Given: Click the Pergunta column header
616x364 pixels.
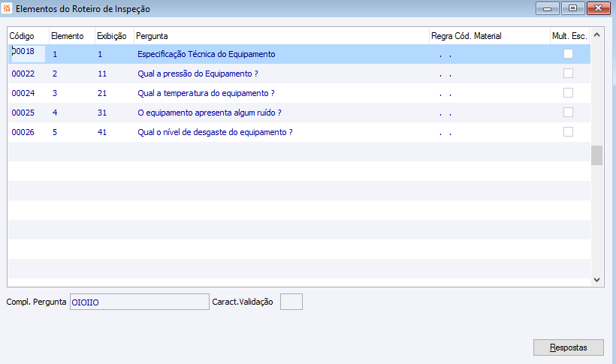Looking at the screenshot, I should point(281,36).
